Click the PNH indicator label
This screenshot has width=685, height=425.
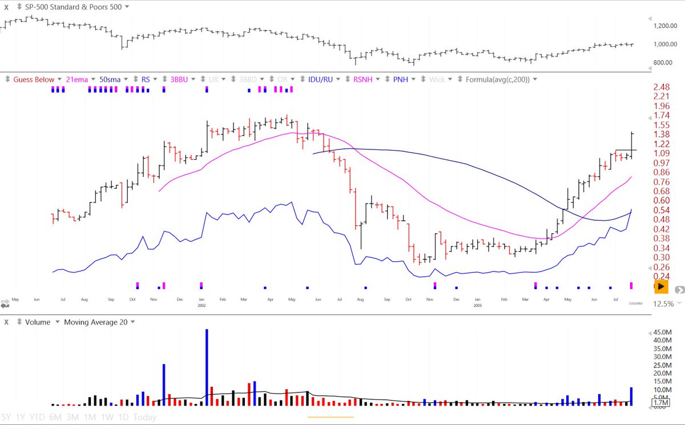(401, 79)
